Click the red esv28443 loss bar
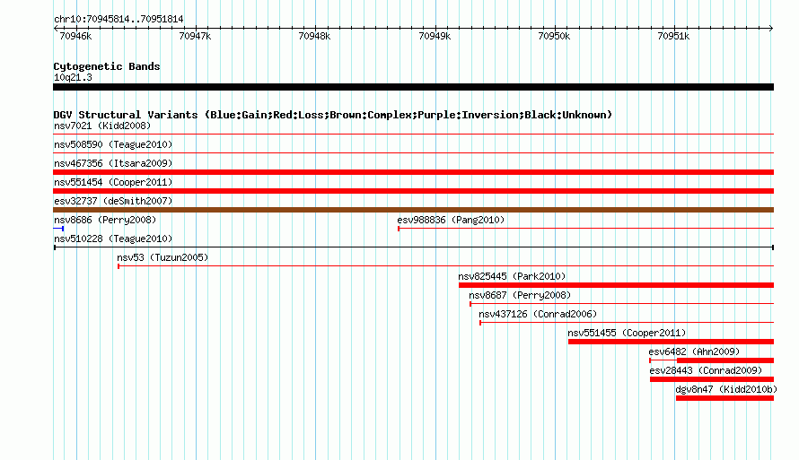The width and height of the screenshot is (799, 460). pyautogui.click(x=712, y=379)
